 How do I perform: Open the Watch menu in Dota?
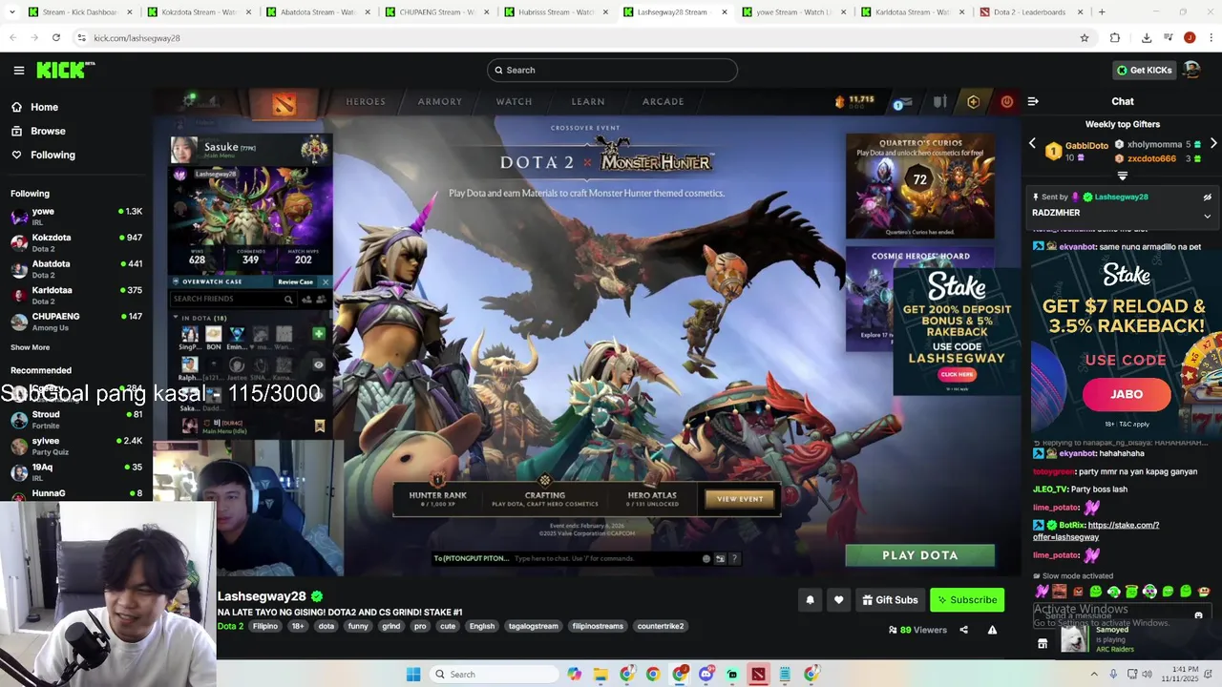tap(514, 101)
